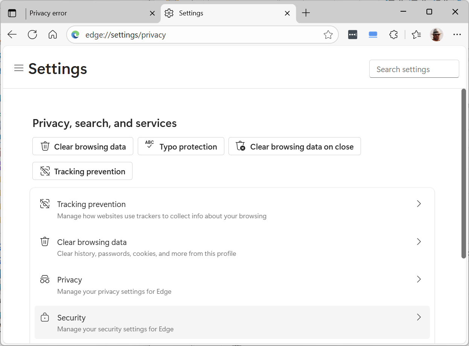The image size is (469, 346).
Task: Toggle the tab actions menu icon
Action: [x=12, y=13]
